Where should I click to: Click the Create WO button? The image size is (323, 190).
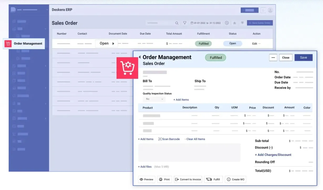235,180
